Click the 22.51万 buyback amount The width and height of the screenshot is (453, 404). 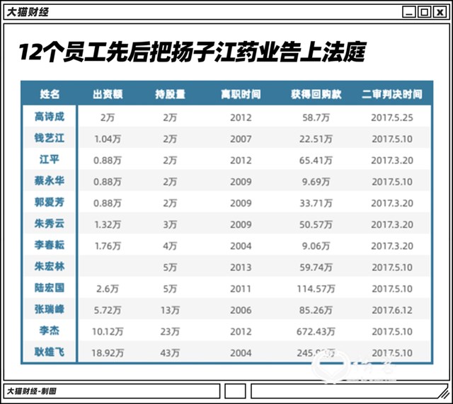click(x=316, y=139)
